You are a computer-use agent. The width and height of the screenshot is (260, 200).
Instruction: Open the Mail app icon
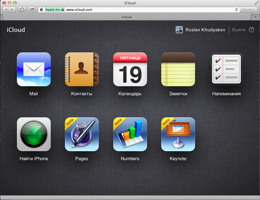[34, 69]
